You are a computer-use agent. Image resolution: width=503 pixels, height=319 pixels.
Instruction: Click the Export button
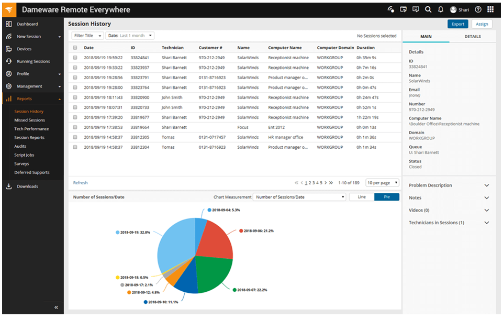click(458, 24)
